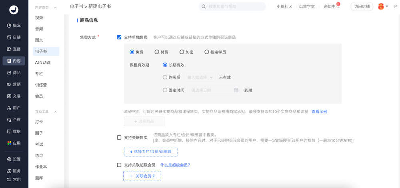Click the 店铺 shop icon
Viewport: 400px width, 188px height.
pos(9,38)
